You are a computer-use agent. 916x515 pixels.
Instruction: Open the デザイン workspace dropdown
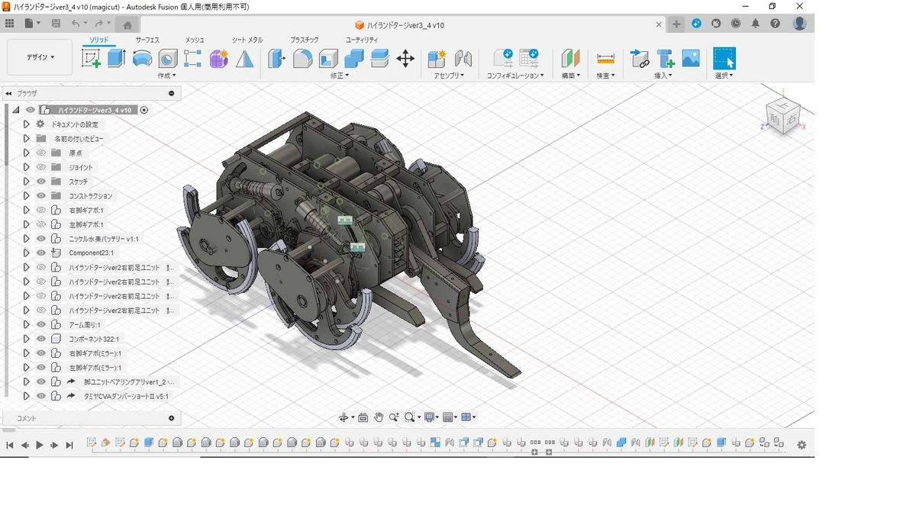[40, 57]
